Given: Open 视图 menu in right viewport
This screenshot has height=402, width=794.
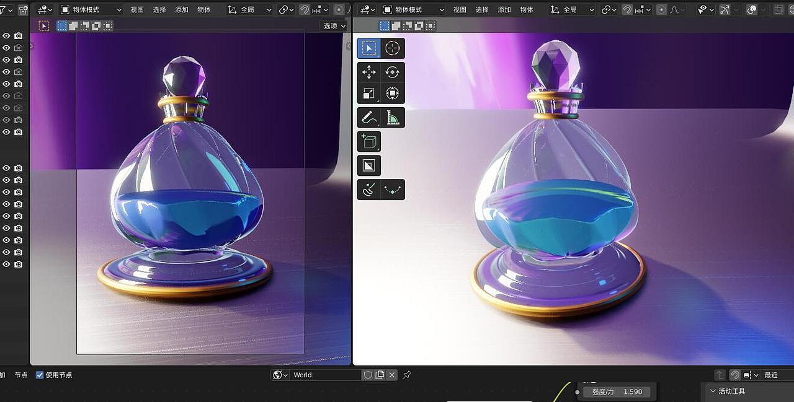Looking at the screenshot, I should click(x=460, y=10).
